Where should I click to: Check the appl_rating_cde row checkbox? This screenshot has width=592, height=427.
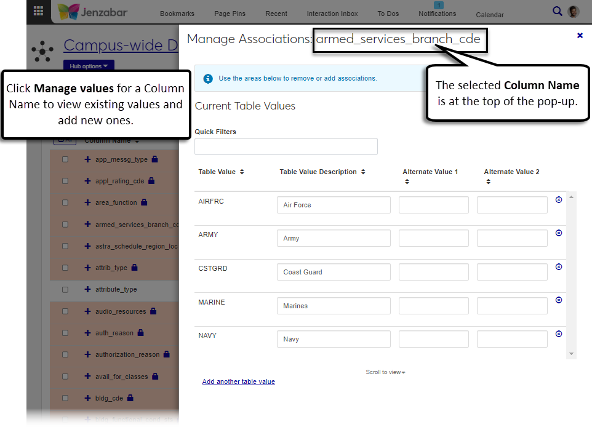tap(65, 181)
